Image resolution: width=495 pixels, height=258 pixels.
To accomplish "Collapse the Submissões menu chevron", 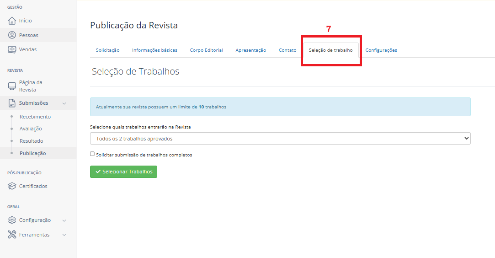I will [64, 103].
